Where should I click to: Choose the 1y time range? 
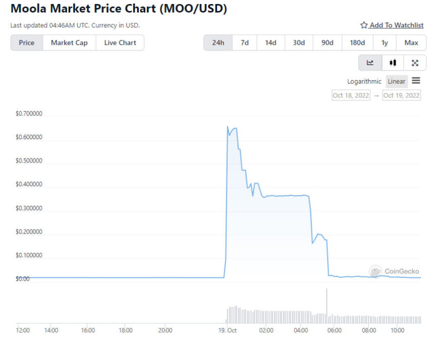[x=385, y=43]
